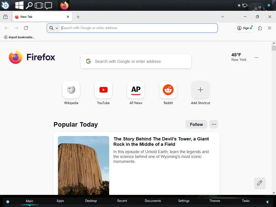Open the Devil's Tower article headline

161,142
